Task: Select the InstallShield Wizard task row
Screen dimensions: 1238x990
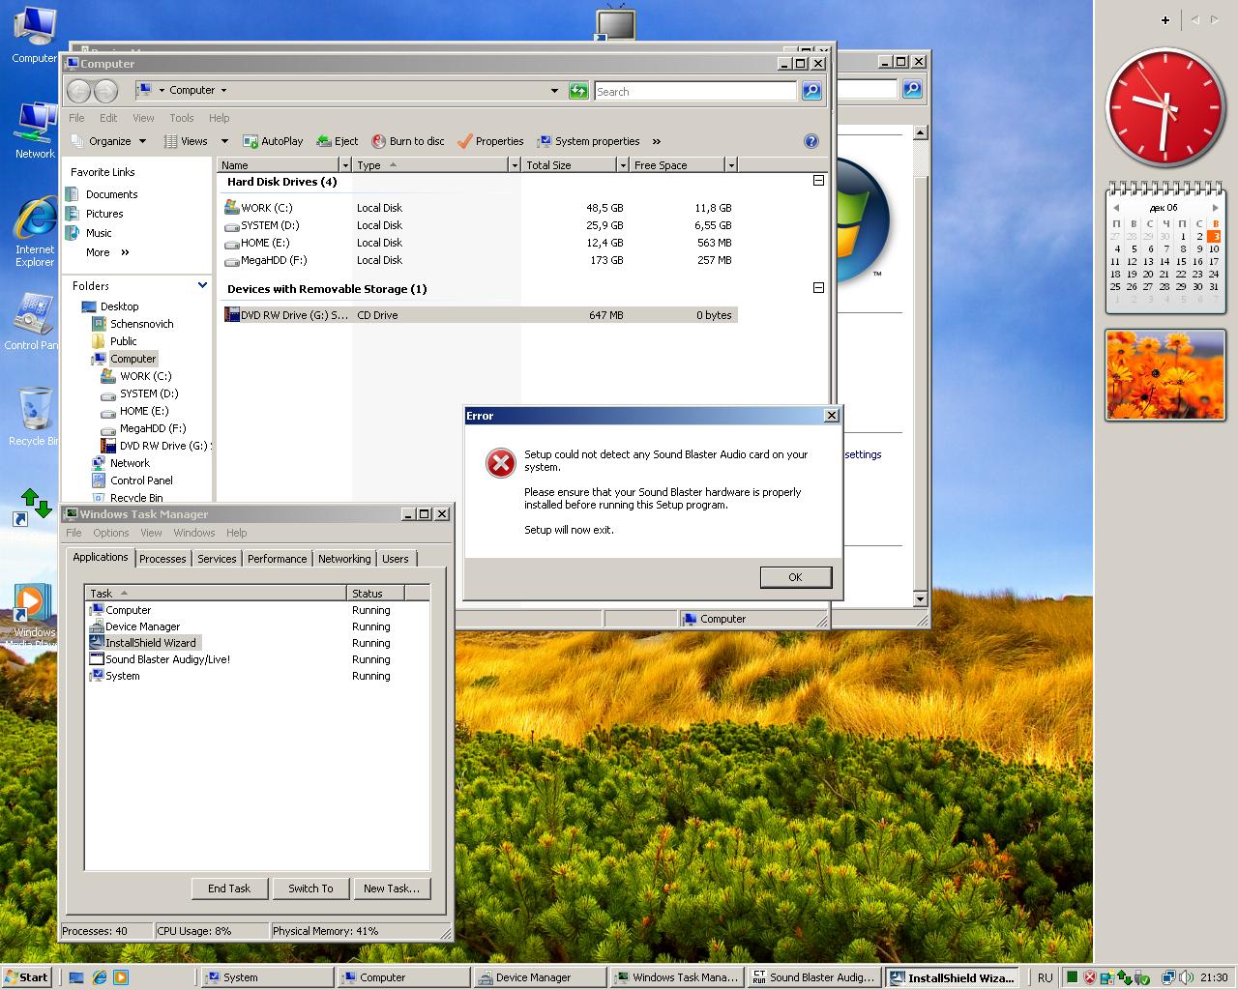Action: 150,643
